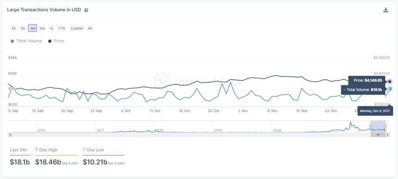This screenshot has height=179, width=398.
Task: Click the navigator left range handle
Action: tap(371, 127)
